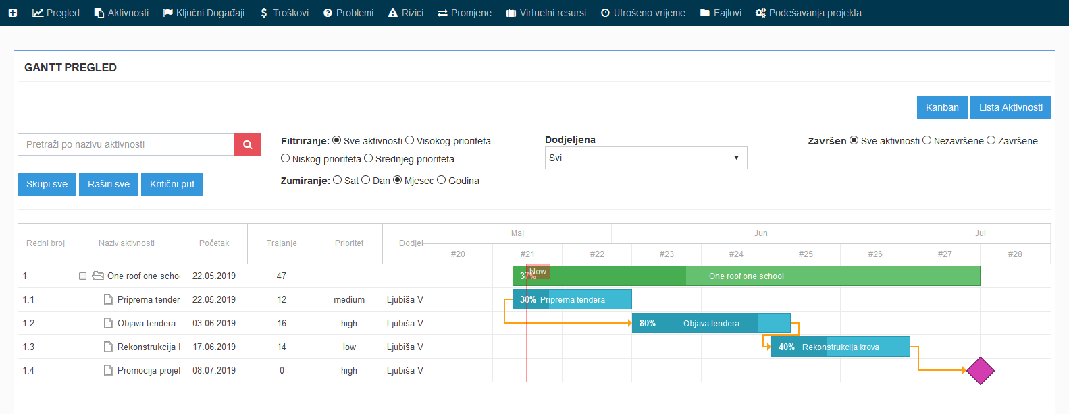The height and width of the screenshot is (414, 1069).
Task: Click the Objava tendera 80% progress bar
Action: tap(711, 323)
